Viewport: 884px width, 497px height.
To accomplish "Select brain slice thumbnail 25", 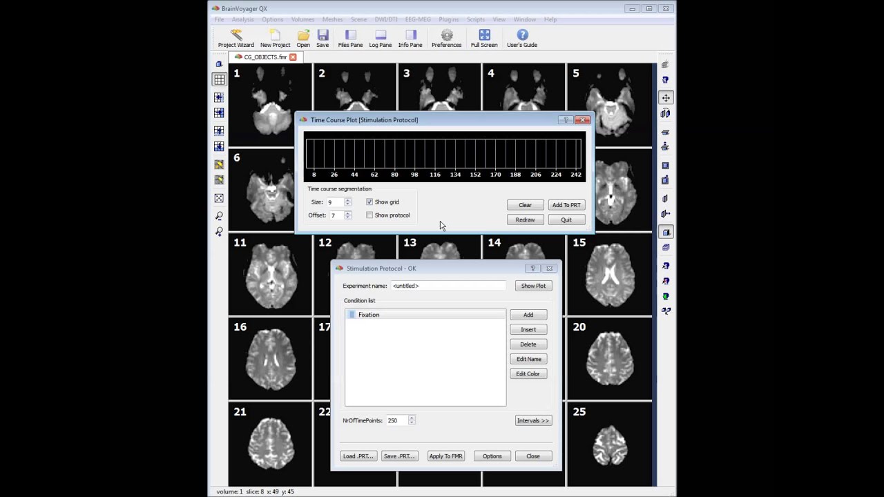I will (610, 445).
